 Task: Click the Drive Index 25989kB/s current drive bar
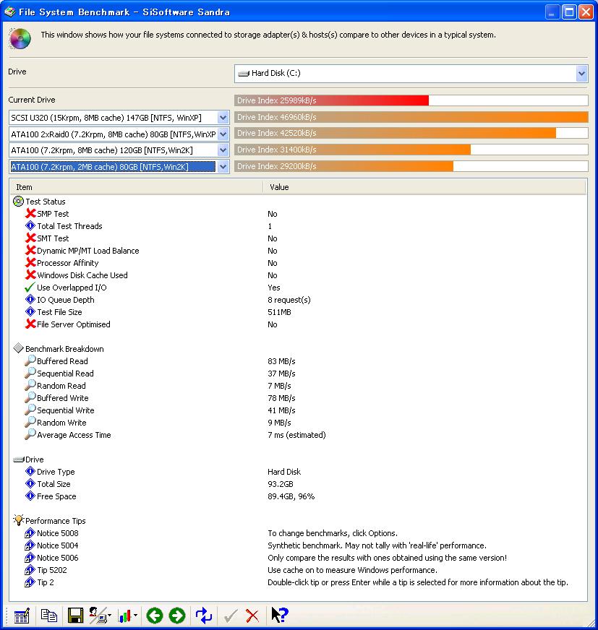point(411,100)
